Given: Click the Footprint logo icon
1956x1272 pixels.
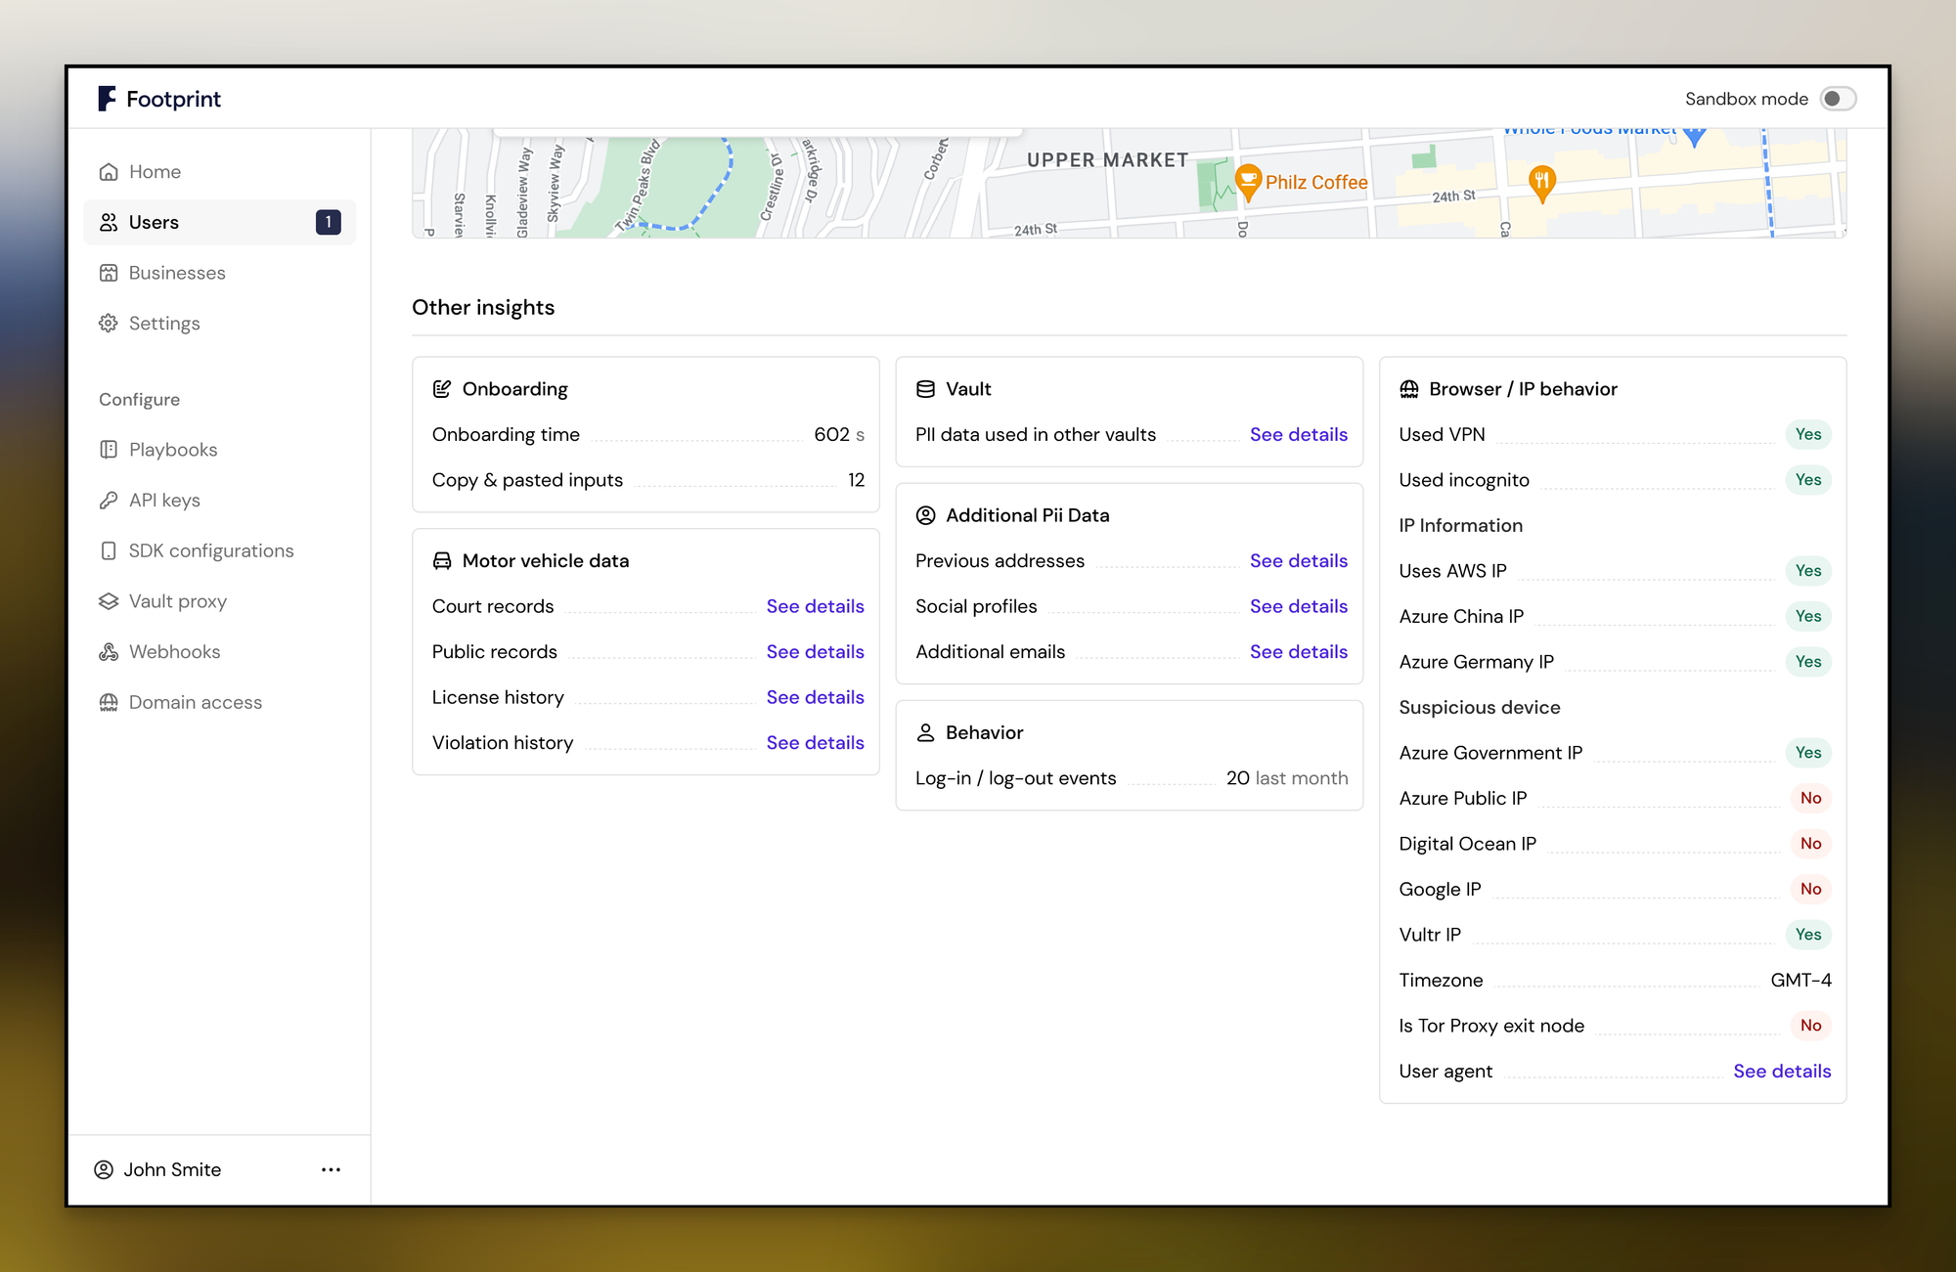Looking at the screenshot, I should 107,99.
